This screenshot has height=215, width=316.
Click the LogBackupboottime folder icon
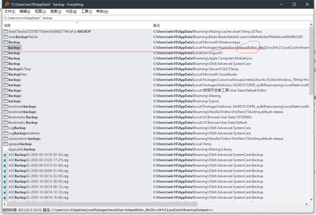[x=6, y=133]
